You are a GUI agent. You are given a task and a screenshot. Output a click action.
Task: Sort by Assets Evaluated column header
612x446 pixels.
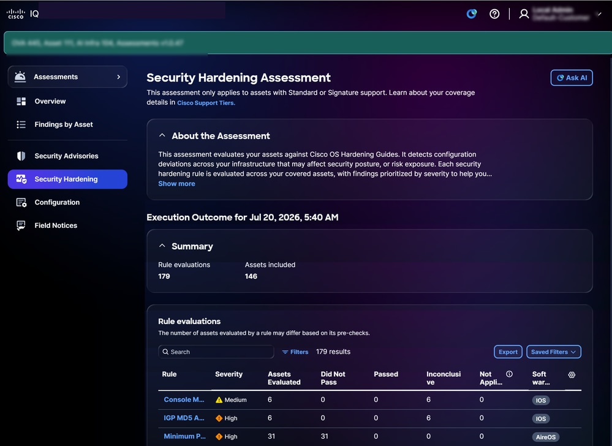[x=284, y=378]
